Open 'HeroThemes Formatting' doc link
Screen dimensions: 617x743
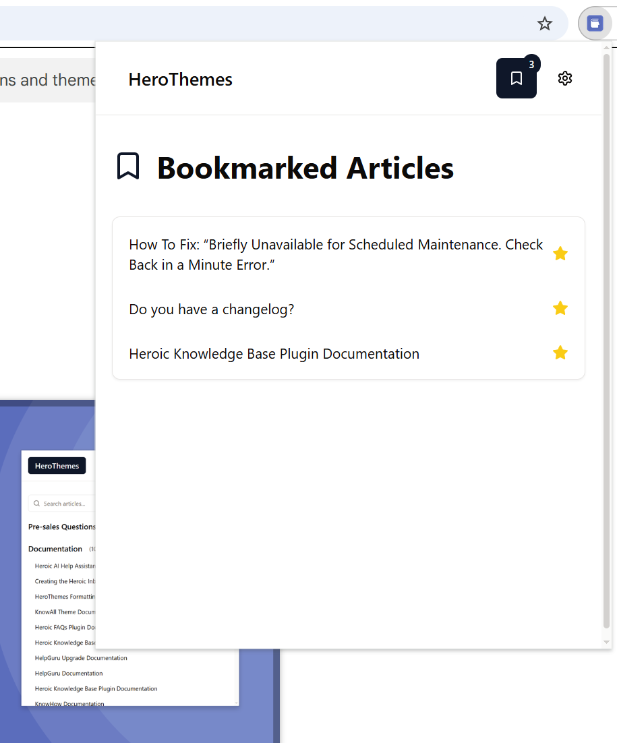[x=65, y=597]
